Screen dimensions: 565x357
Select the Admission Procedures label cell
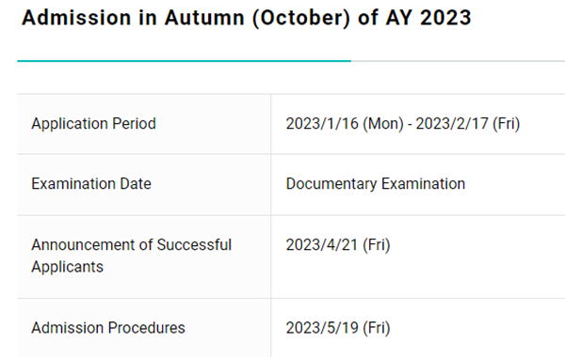point(144,328)
